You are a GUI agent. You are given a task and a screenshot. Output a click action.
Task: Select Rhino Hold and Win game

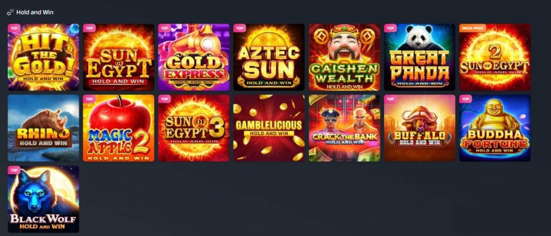pyautogui.click(x=44, y=128)
